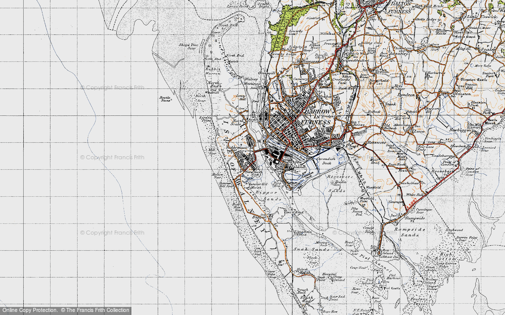Click the red 'A5087' road number
The width and height of the screenshot is (505, 315).
tap(412, 204)
